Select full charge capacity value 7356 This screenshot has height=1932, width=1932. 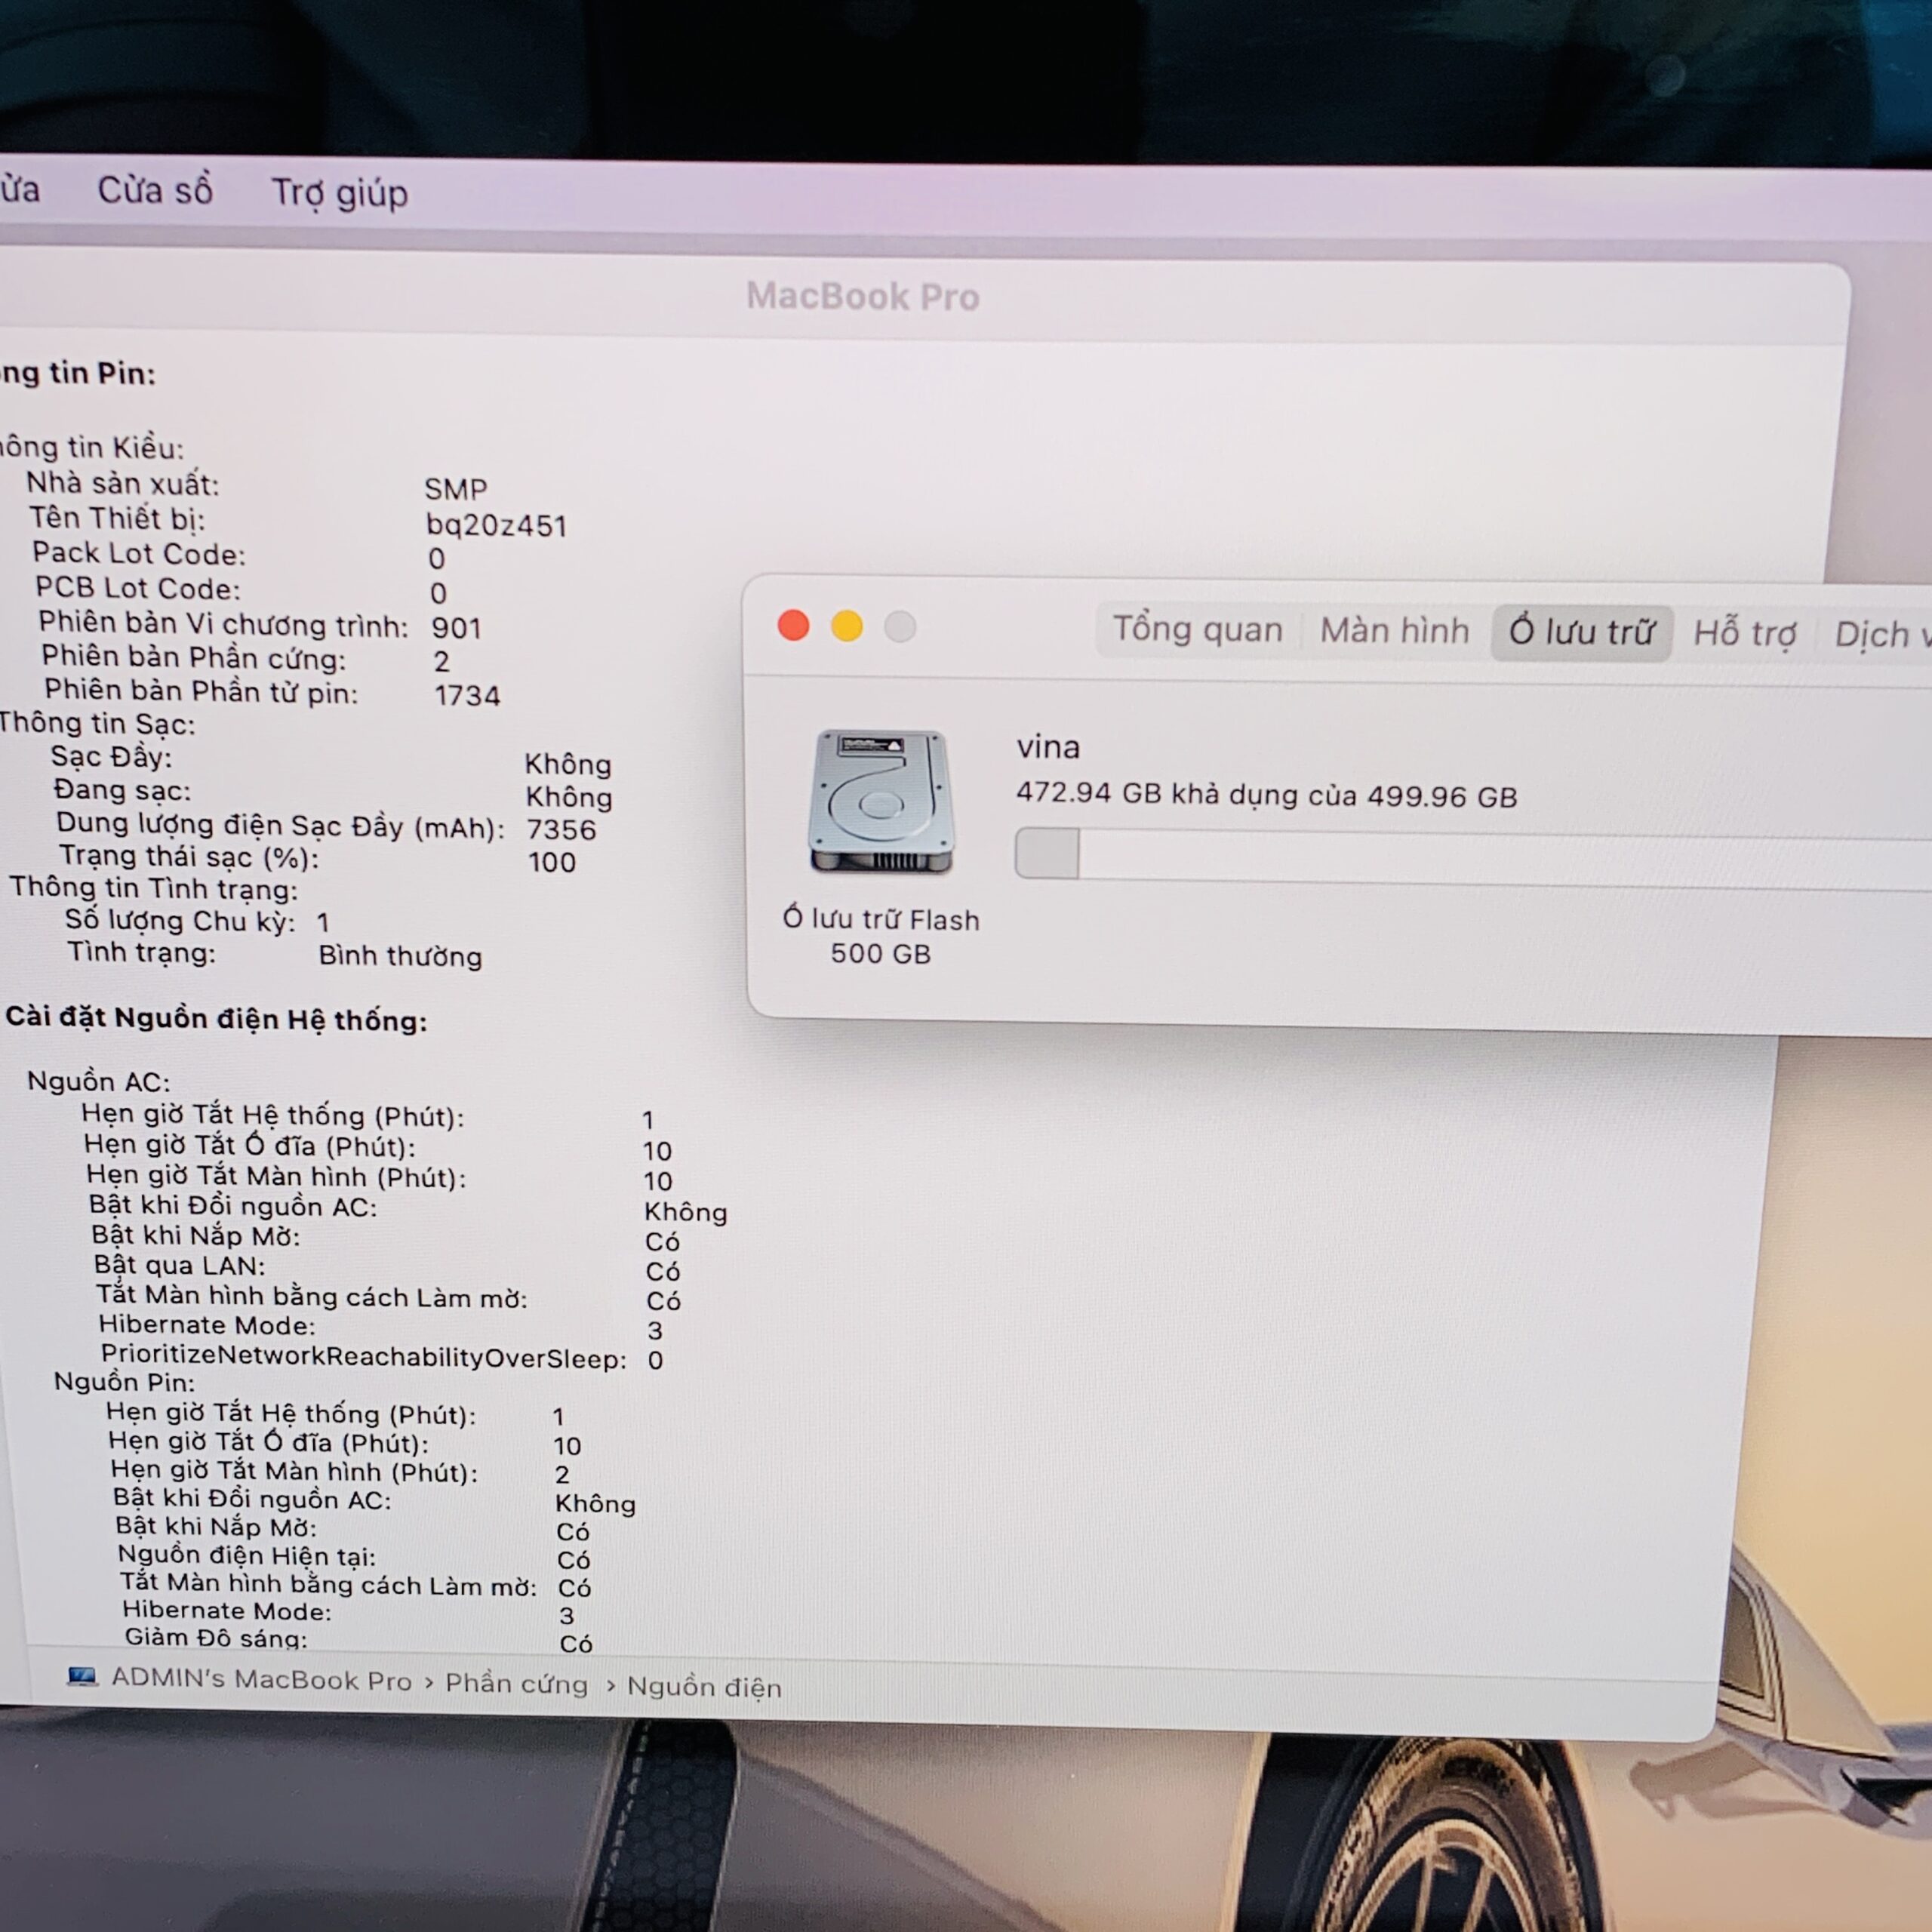click(x=561, y=830)
